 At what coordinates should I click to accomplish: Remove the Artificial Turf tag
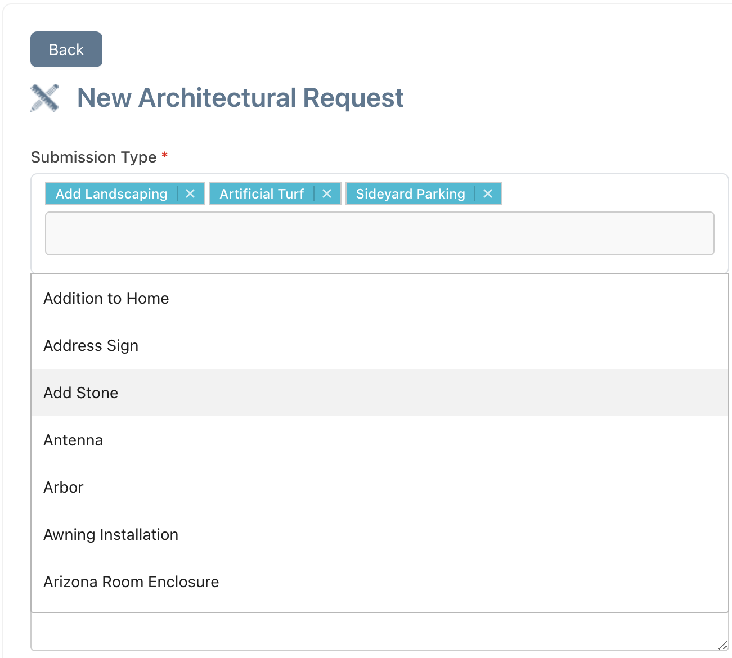tap(327, 193)
